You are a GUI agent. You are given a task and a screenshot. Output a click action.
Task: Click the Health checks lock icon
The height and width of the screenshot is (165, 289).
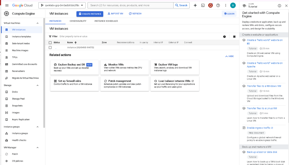point(7,140)
